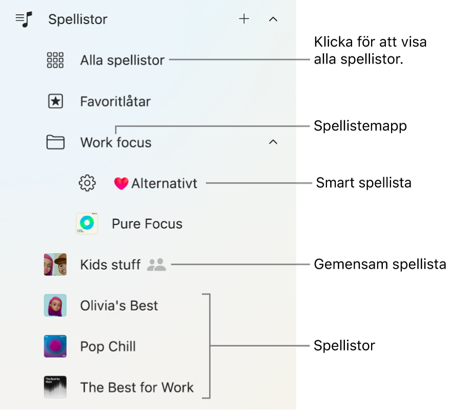Screen dimensions: 450x410
Task: Click the Pure Focus playlist artwork icon
Action: (87, 223)
